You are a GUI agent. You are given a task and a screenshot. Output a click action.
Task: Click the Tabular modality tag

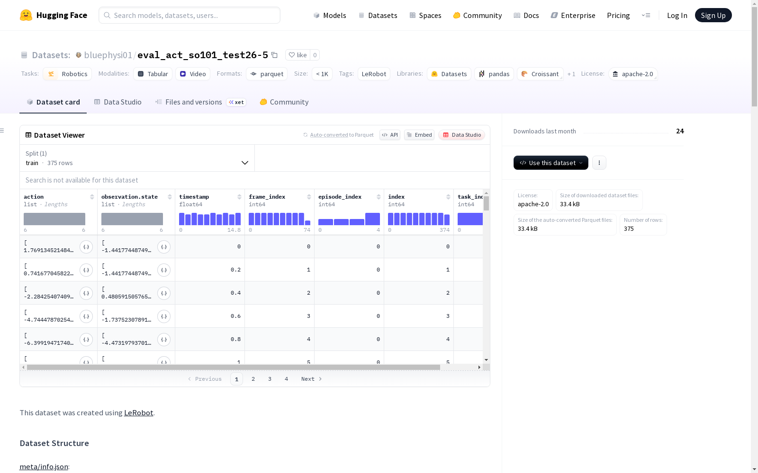point(153,74)
